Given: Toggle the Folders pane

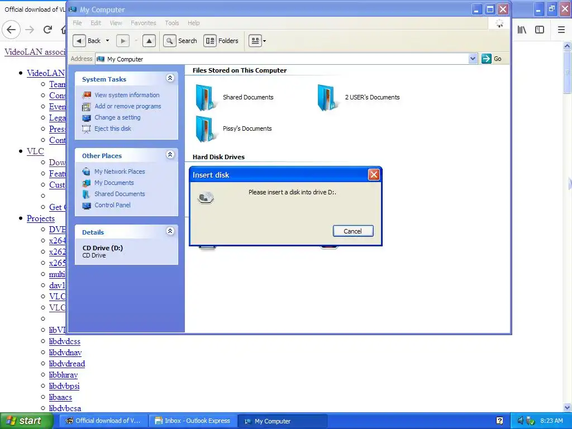Looking at the screenshot, I should coord(221,41).
